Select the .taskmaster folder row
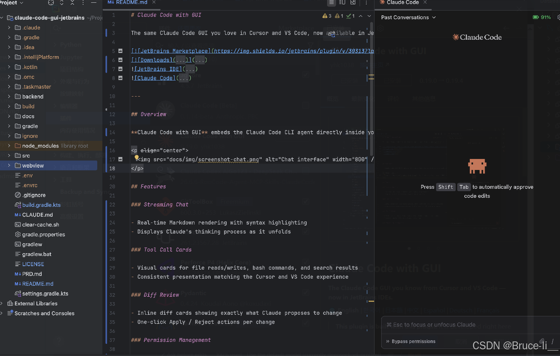 point(51,87)
